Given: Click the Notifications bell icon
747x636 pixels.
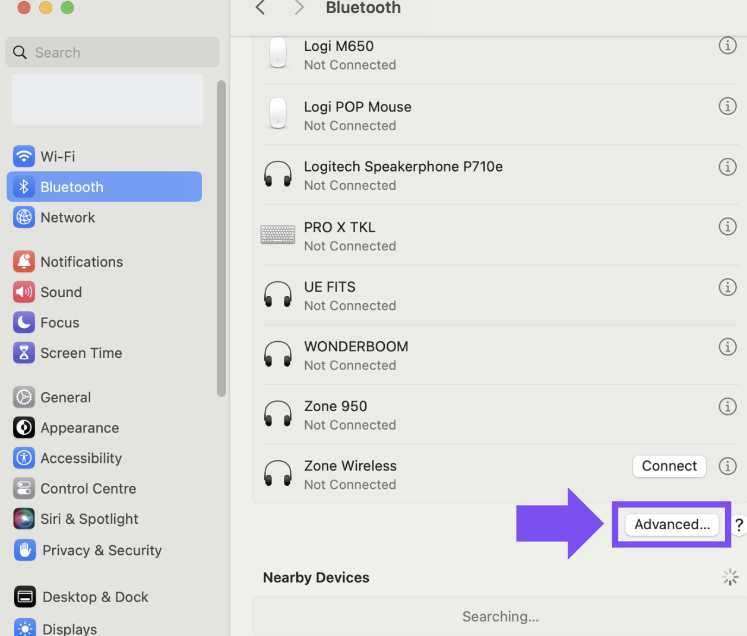Looking at the screenshot, I should tap(24, 262).
